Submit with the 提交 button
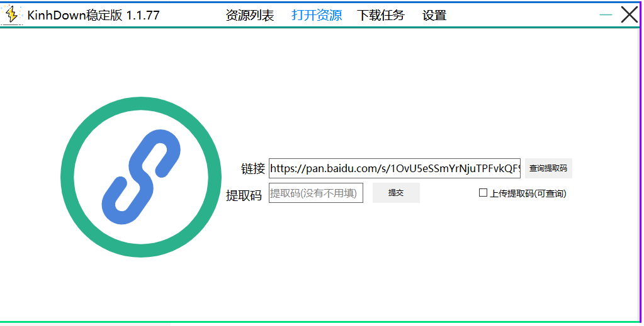The height and width of the screenshot is (326, 644). 396,193
